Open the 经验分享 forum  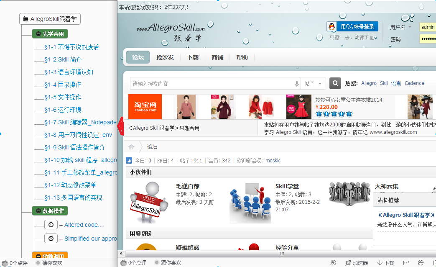pyautogui.click(x=287, y=247)
